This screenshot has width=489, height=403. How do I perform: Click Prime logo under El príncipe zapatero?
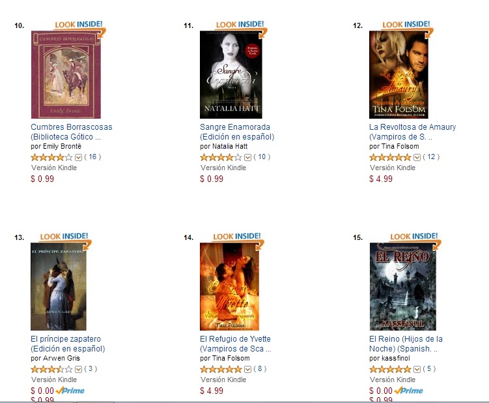click(x=70, y=391)
